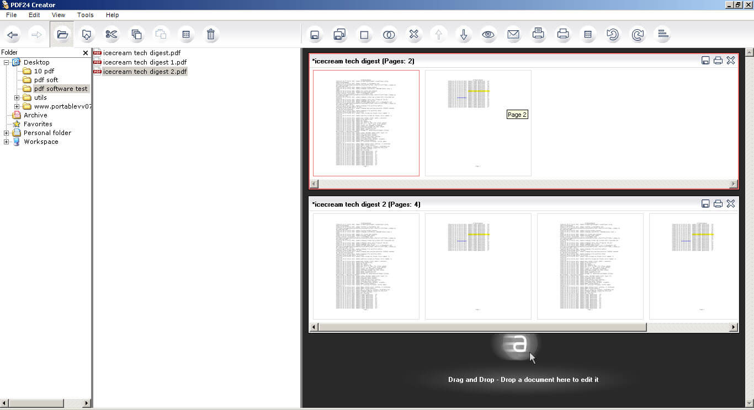Viewport: 754px width, 410px height.
Task: Cut selected file with the scissors icon
Action: pos(111,35)
